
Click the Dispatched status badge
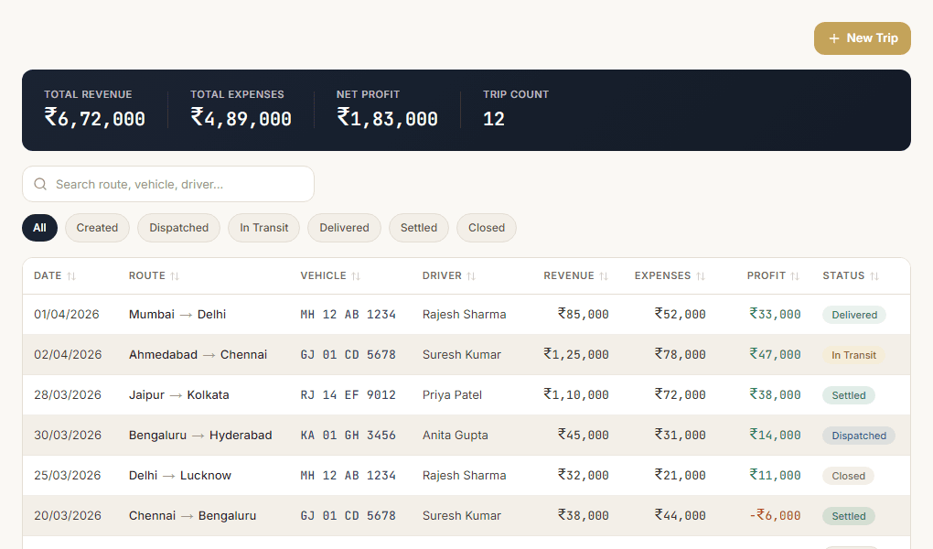click(x=859, y=436)
